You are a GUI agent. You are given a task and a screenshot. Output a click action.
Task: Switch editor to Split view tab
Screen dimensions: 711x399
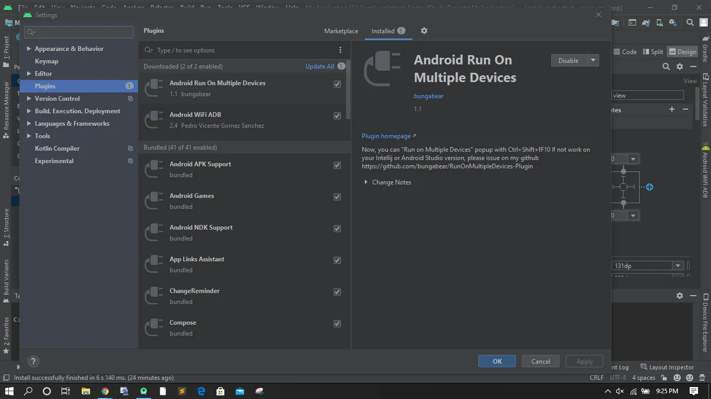(653, 51)
